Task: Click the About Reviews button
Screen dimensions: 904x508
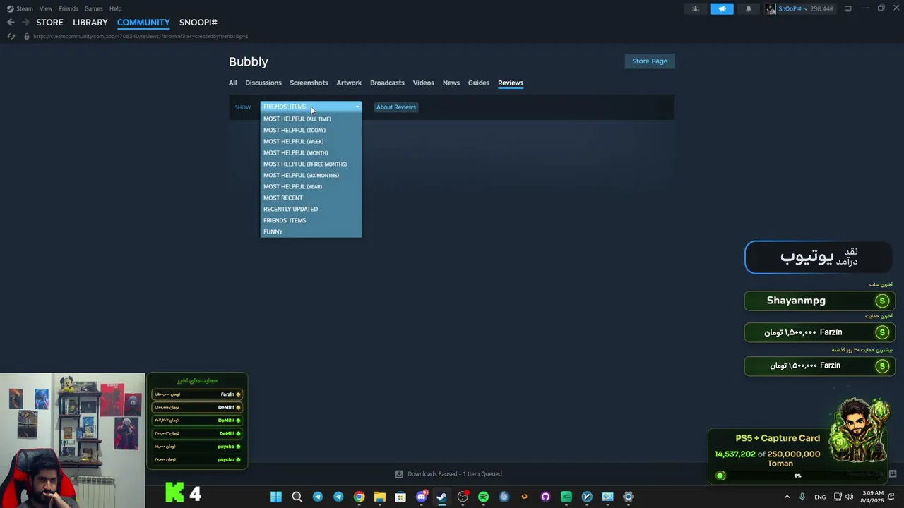Action: 396,107
